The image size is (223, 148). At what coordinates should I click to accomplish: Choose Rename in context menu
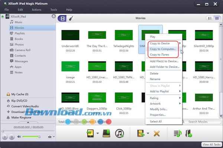point(164,79)
